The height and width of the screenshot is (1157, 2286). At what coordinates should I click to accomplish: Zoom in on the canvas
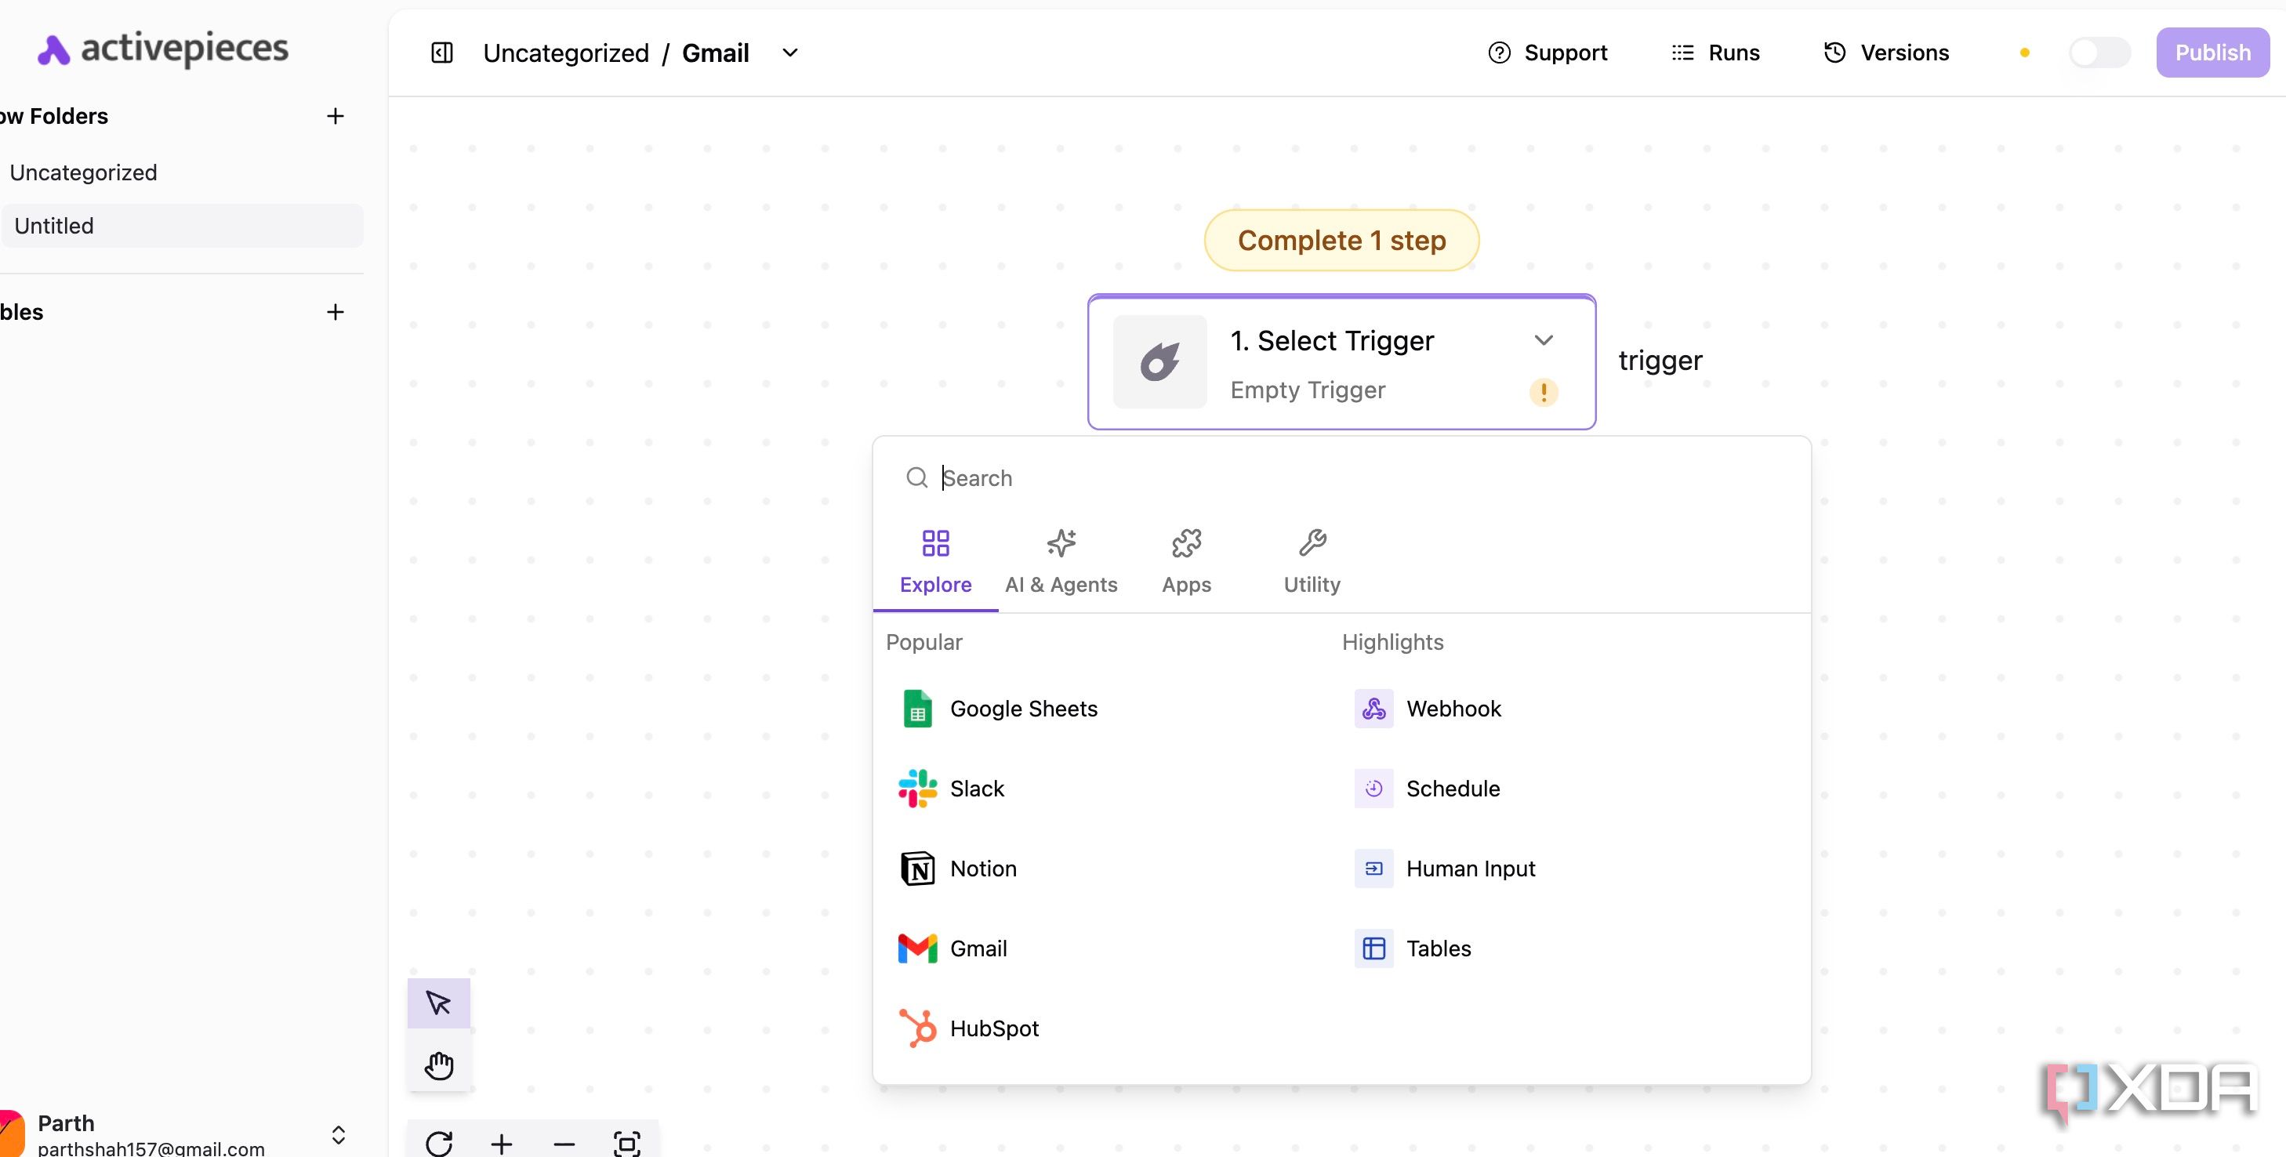tap(502, 1144)
